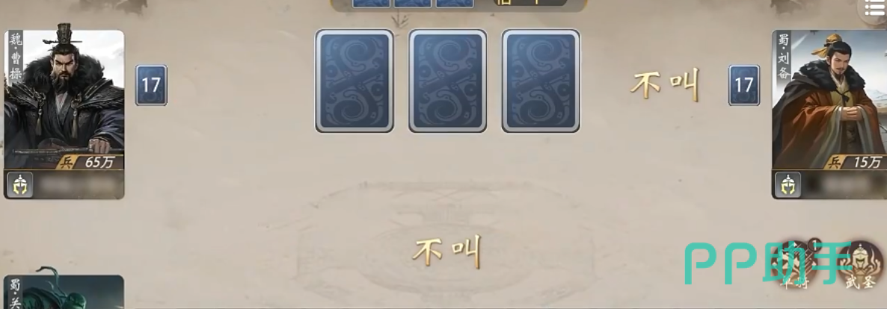Click the 不叫 text at bottom center
This screenshot has height=309, width=887.
point(447,252)
